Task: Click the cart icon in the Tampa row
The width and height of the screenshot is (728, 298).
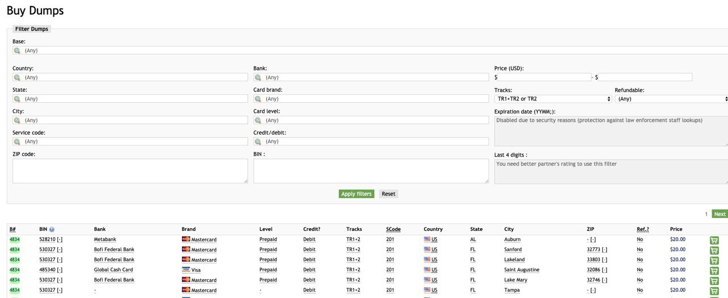Action: click(714, 291)
